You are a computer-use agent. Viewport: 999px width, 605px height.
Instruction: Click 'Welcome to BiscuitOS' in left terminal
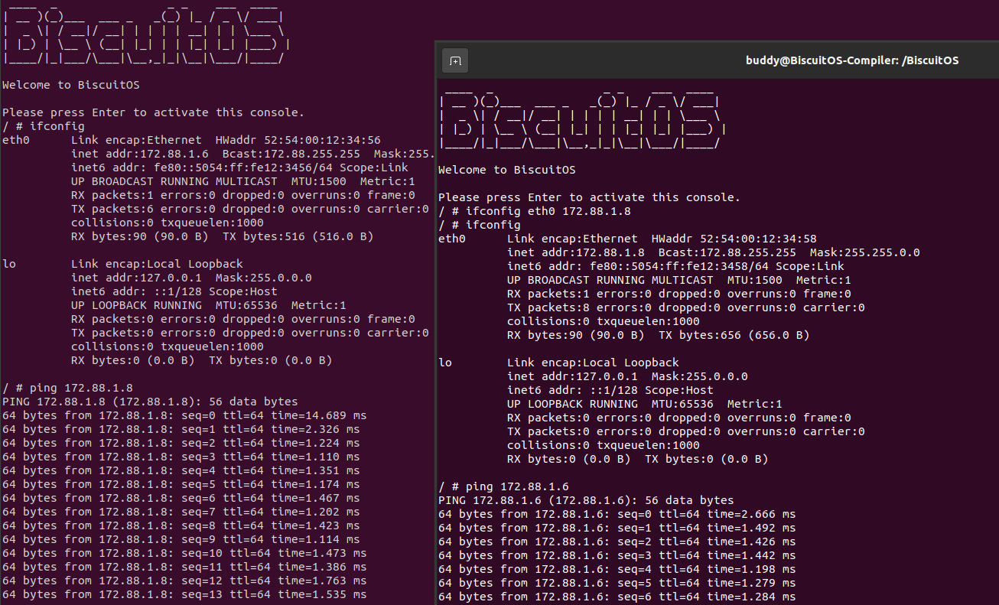click(70, 85)
